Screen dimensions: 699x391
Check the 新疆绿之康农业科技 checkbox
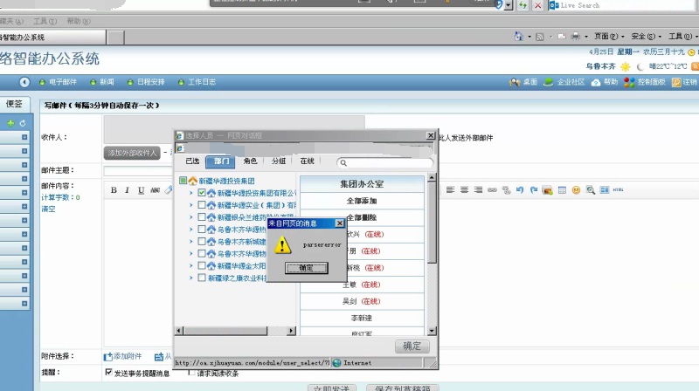[x=202, y=278]
